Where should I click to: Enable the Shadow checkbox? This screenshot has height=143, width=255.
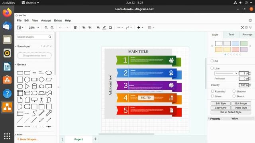234,91
